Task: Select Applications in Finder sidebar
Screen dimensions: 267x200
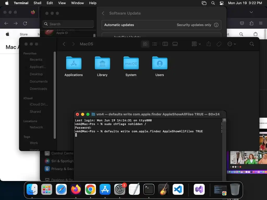Action: (x=38, y=67)
